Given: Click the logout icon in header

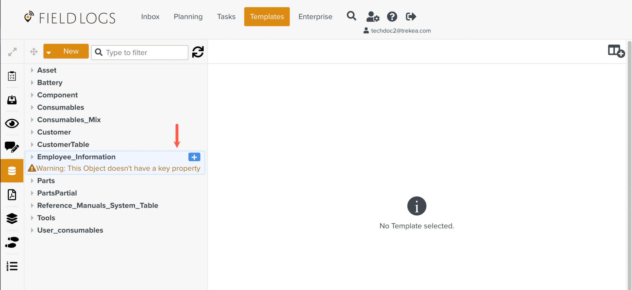Looking at the screenshot, I should [411, 17].
